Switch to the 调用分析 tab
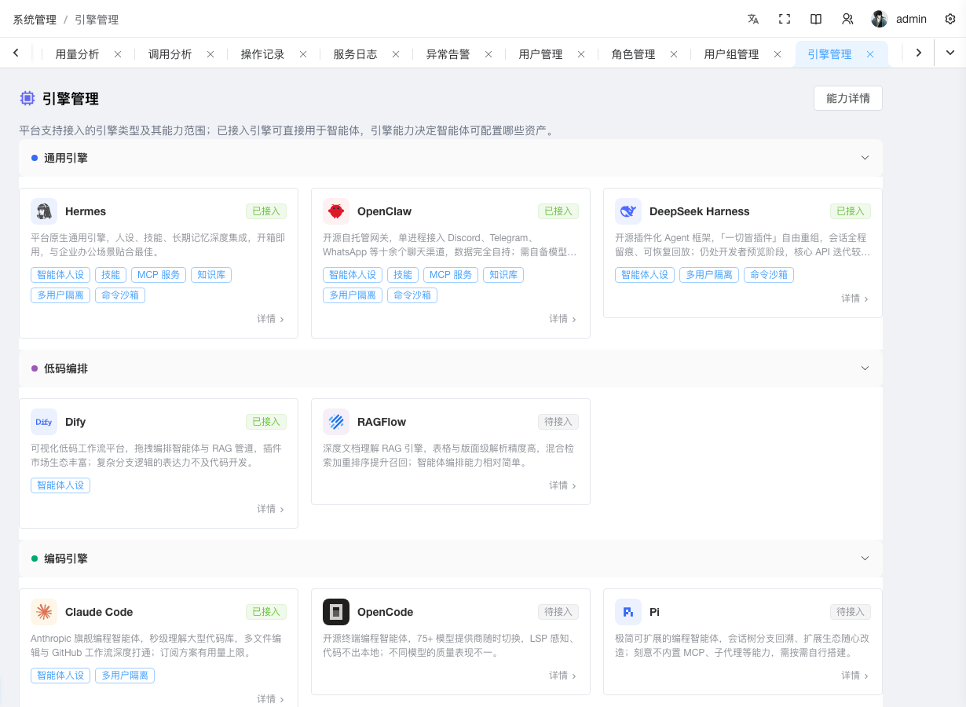Screen dimensions: 966x707 point(170,54)
